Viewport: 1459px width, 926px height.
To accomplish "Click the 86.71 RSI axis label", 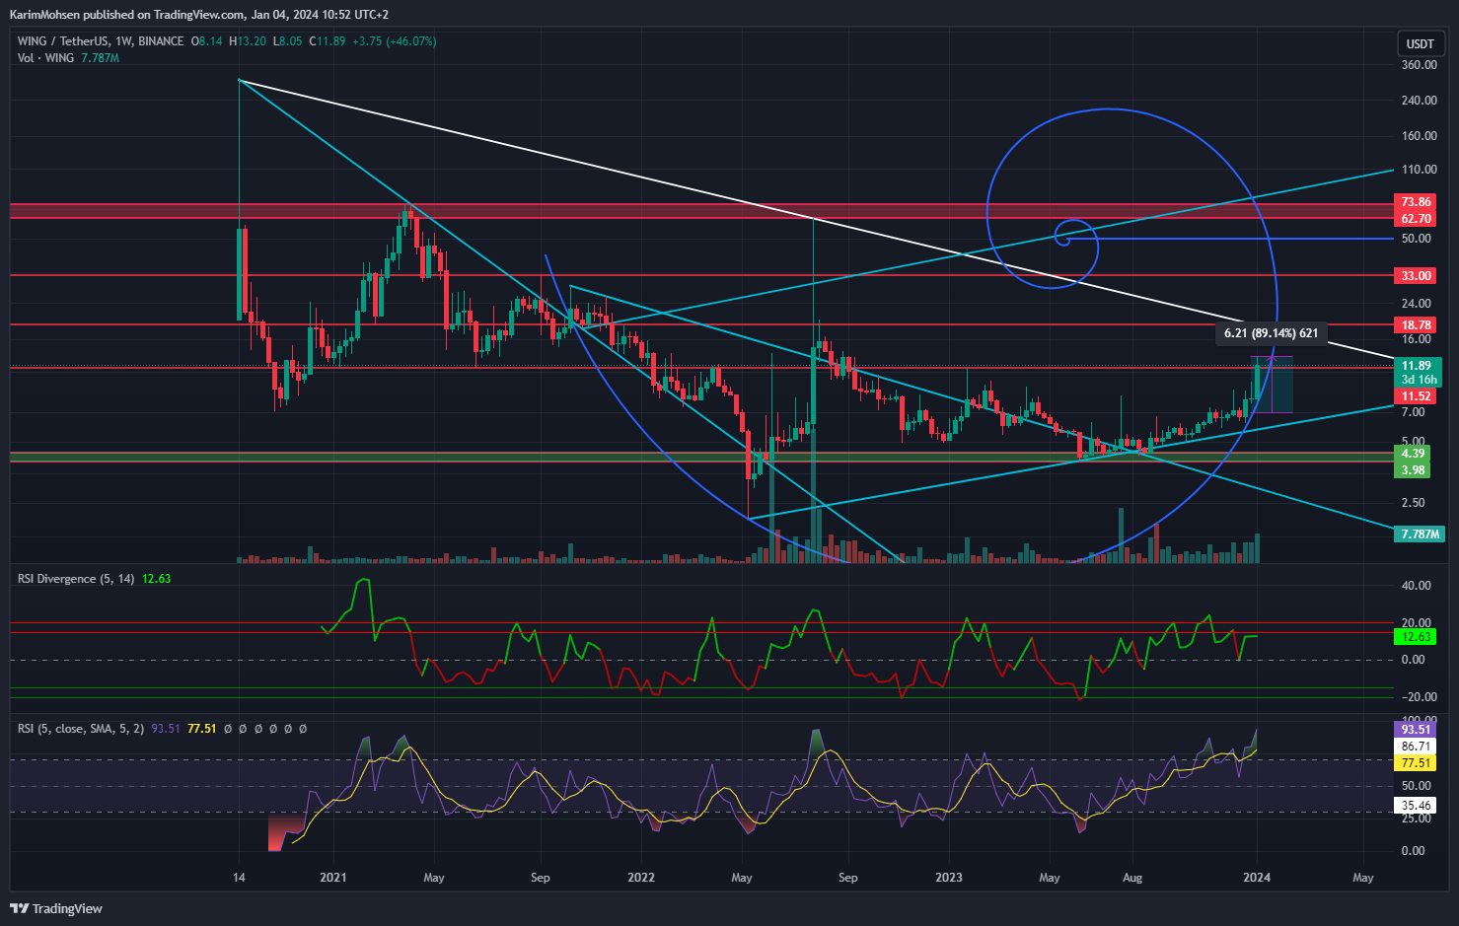I will 1416,747.
